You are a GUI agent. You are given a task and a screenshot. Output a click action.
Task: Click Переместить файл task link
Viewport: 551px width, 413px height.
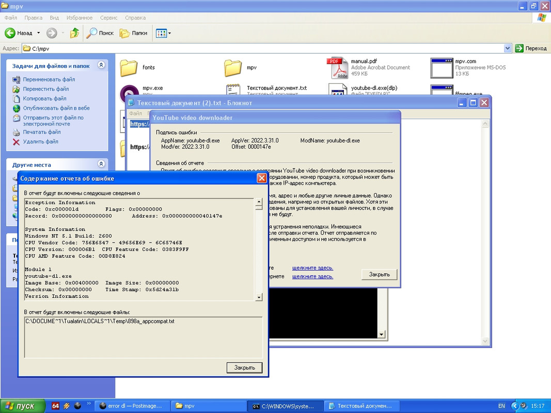(46, 89)
